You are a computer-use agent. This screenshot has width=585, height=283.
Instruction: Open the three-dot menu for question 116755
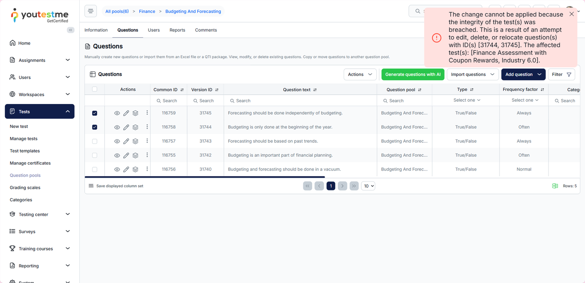[x=147, y=155]
